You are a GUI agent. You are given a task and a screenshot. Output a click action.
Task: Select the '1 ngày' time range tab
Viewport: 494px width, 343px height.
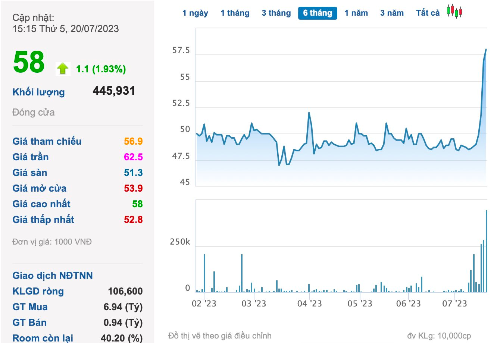[x=195, y=13]
